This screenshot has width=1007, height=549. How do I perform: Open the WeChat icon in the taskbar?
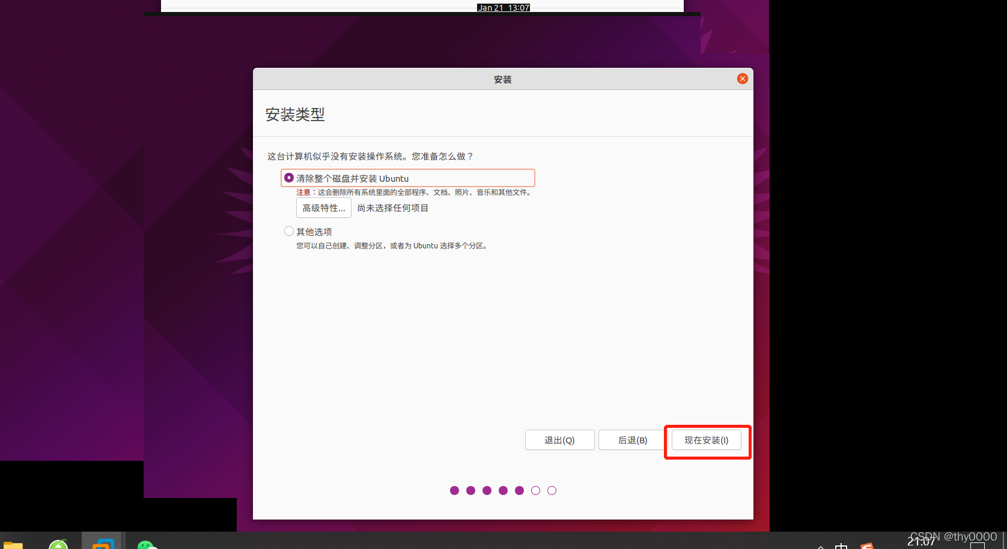coord(147,544)
